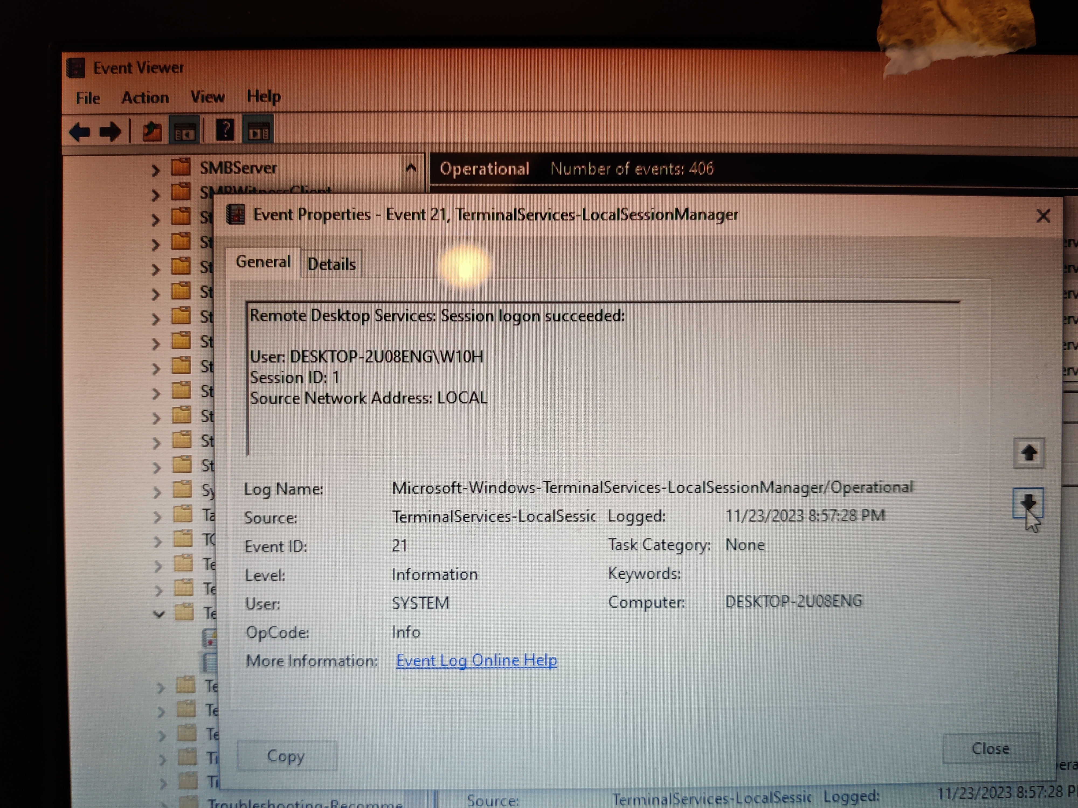Click the tree pane scroll up arrow
This screenshot has width=1078, height=808.
point(411,168)
